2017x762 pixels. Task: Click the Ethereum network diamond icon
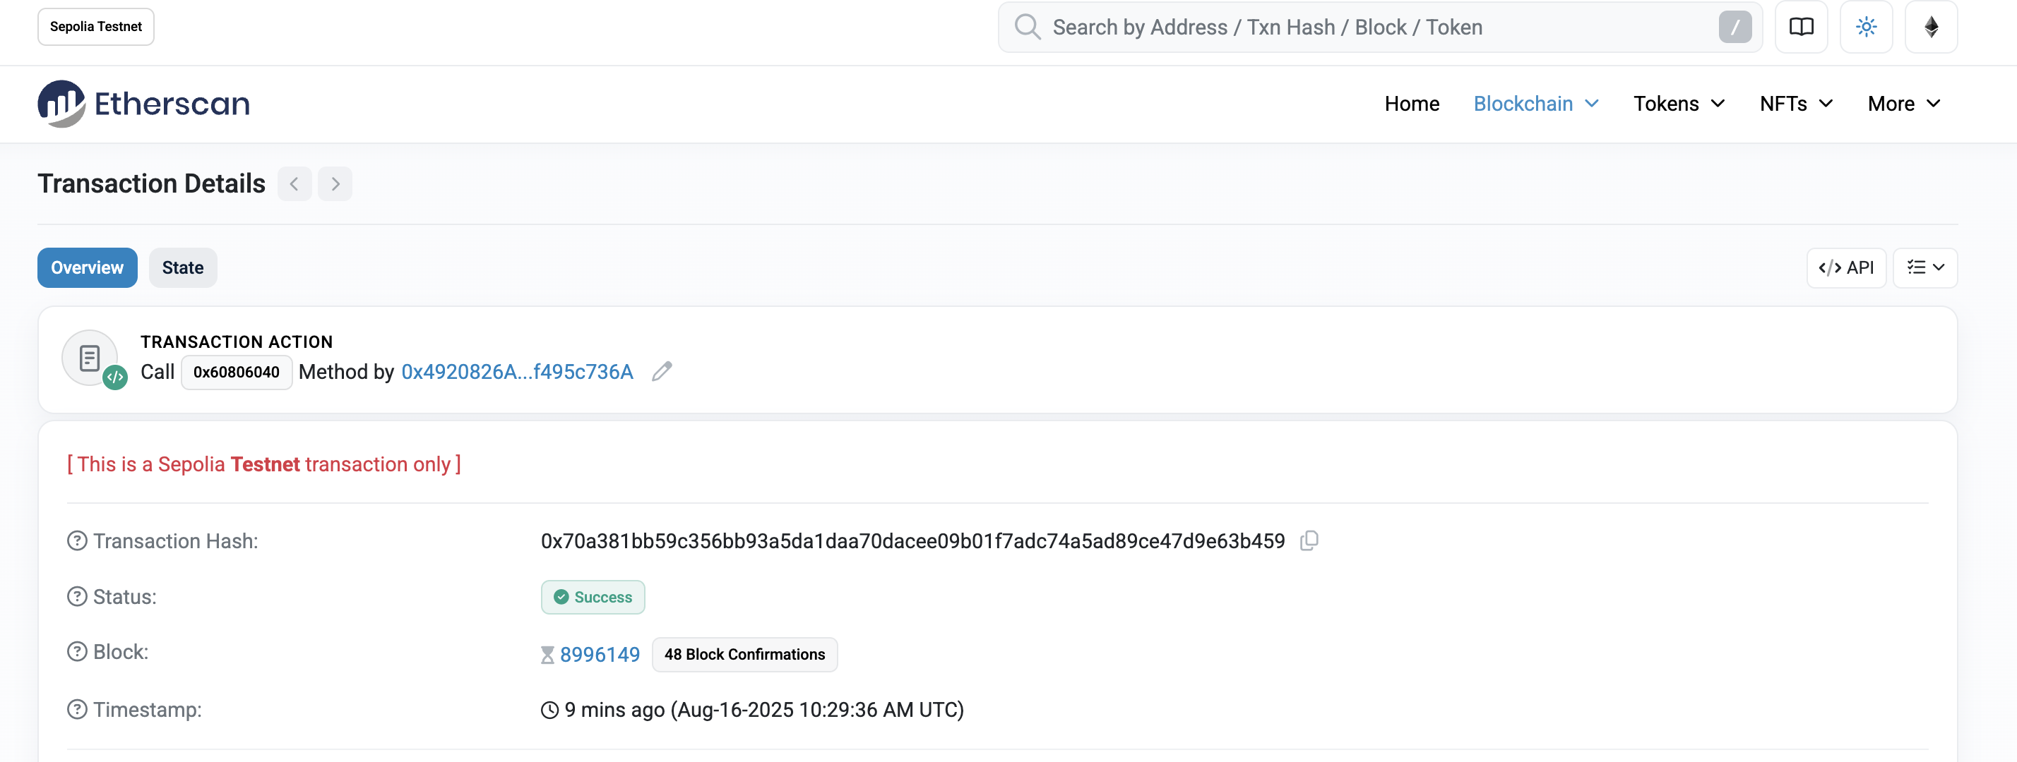click(x=1931, y=28)
